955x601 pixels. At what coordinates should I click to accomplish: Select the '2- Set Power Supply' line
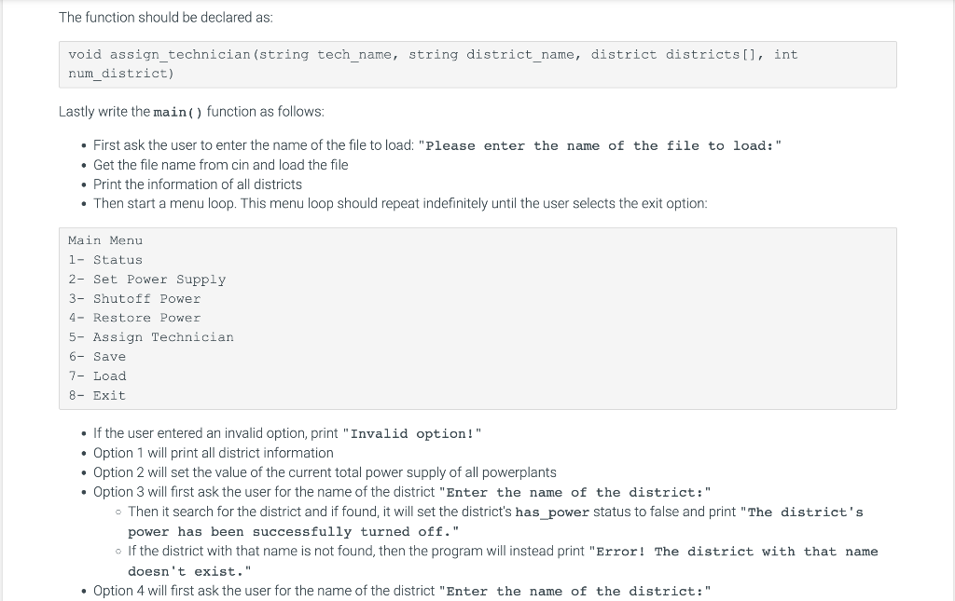point(146,280)
